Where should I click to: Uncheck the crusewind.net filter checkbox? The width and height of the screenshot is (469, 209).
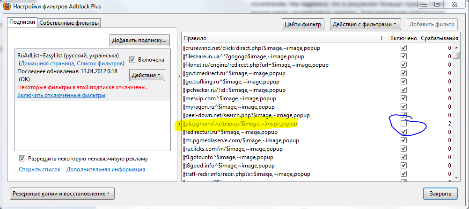click(404, 48)
